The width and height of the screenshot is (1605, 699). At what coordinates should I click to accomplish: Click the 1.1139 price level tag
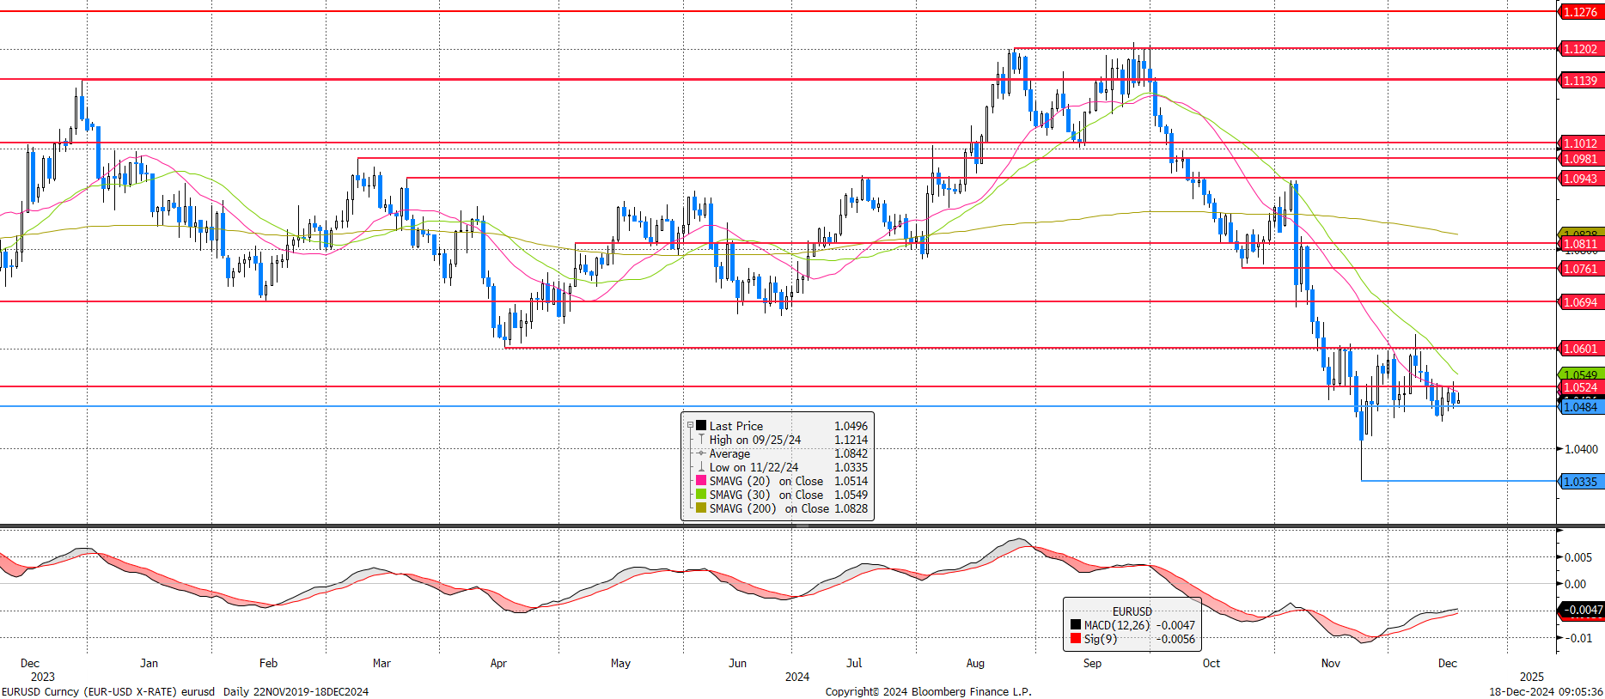pos(1580,81)
